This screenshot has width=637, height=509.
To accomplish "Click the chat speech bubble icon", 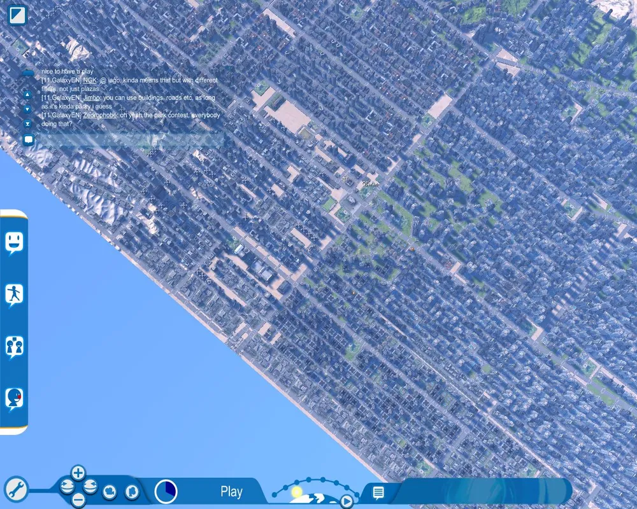I will coord(29,140).
